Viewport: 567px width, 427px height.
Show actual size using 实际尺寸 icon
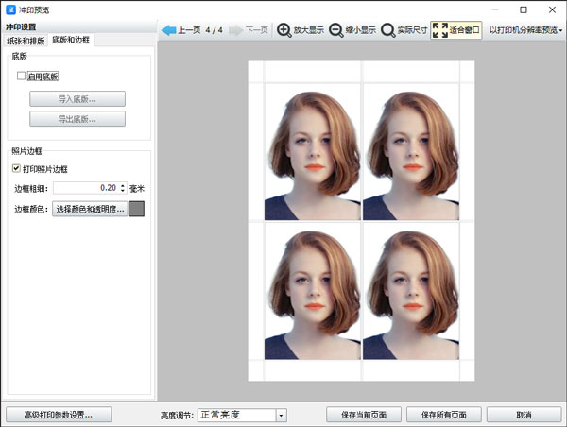pos(388,30)
